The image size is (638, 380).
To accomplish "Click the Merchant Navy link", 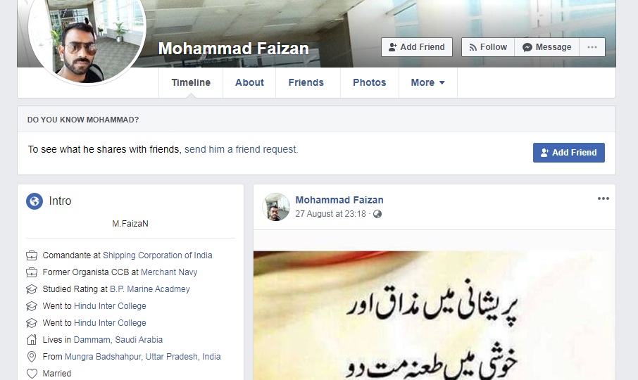I will [169, 272].
